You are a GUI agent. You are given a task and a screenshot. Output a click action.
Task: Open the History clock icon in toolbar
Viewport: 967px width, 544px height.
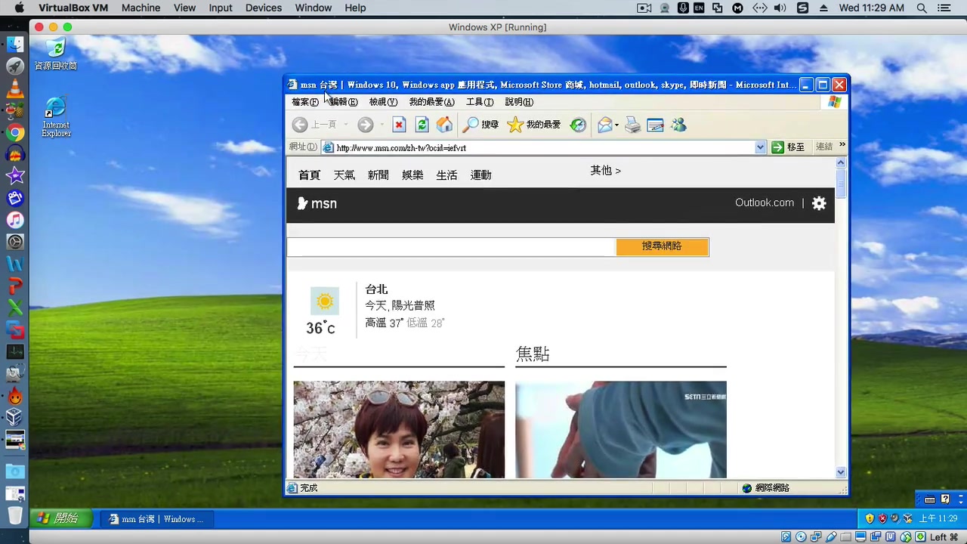click(578, 125)
